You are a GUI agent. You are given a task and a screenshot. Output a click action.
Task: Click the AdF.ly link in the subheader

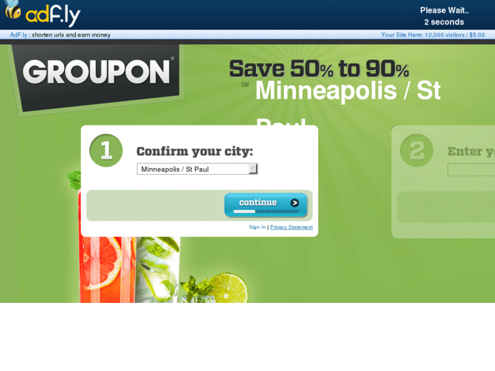click(18, 35)
